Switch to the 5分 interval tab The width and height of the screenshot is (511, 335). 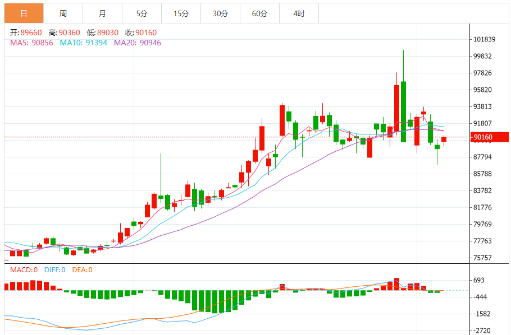[142, 13]
